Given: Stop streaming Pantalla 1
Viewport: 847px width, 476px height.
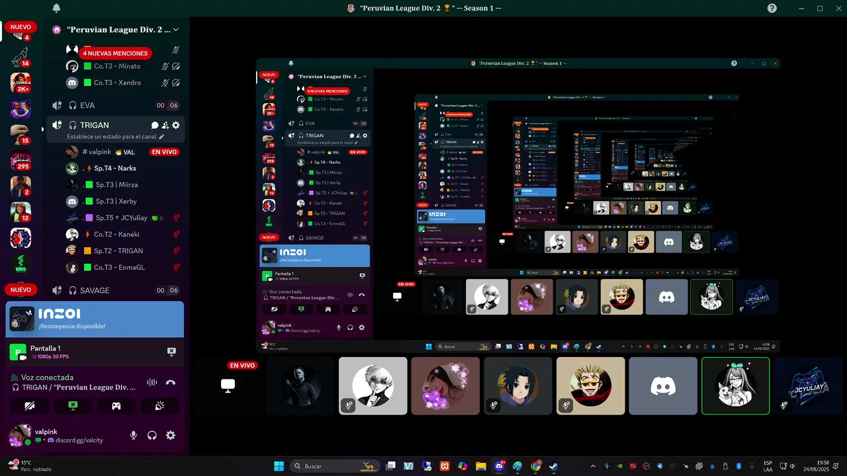Looking at the screenshot, I should tap(171, 352).
